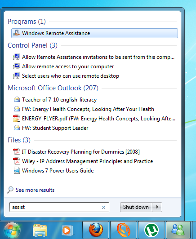The image size is (196, 239).
Task: Click icon beside Allow remote access entry
Action: [x=17, y=66]
